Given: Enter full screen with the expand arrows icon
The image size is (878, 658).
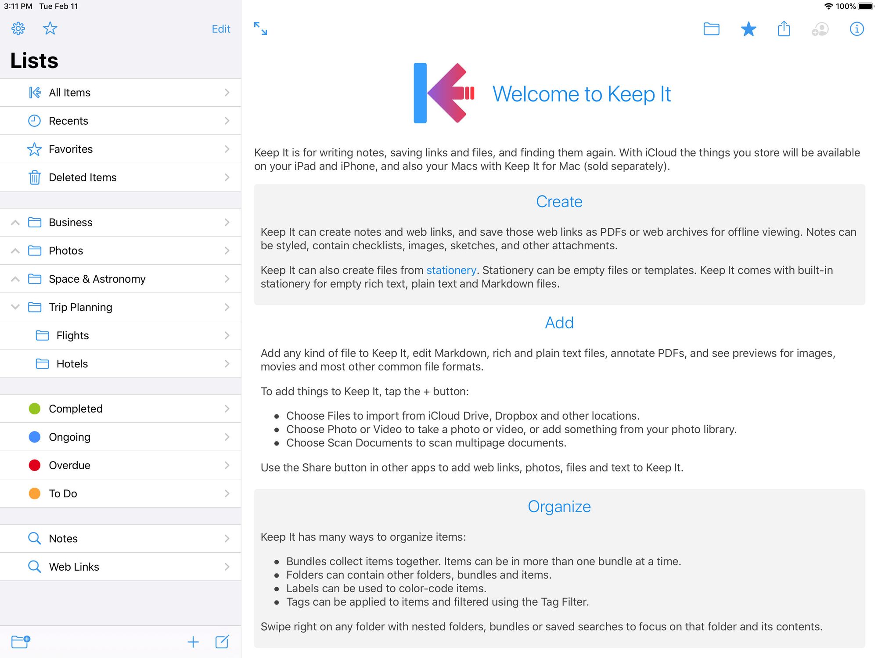Looking at the screenshot, I should 260,29.
